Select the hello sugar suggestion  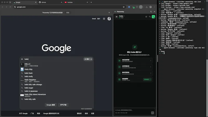tap(57, 88)
